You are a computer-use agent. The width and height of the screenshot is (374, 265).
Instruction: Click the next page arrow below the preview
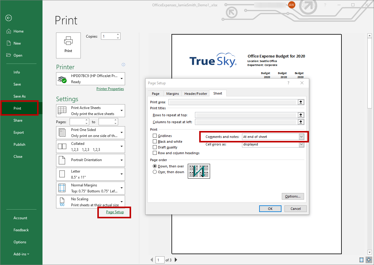point(176,260)
